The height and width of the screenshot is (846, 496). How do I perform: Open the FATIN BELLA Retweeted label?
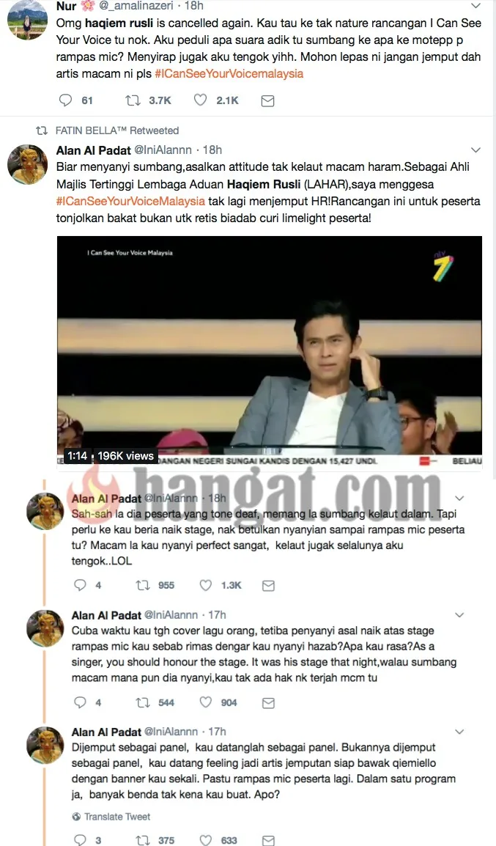117,130
